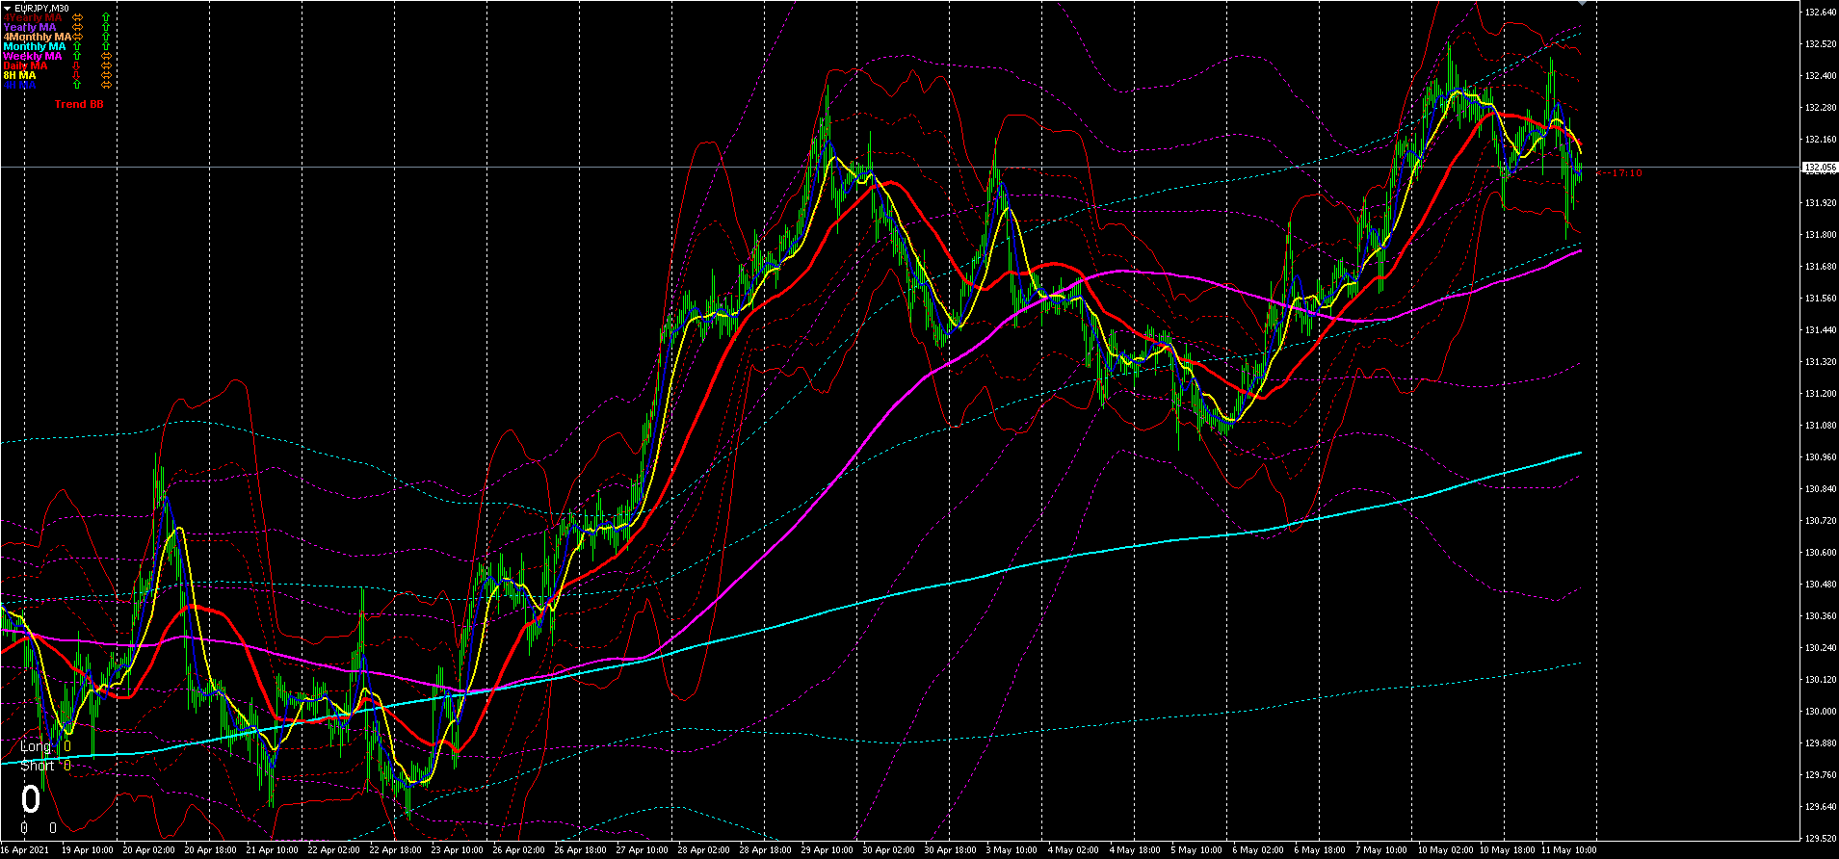The height and width of the screenshot is (859, 1839).
Task: Click the Short 0 position counter
Action: pyautogui.click(x=45, y=766)
